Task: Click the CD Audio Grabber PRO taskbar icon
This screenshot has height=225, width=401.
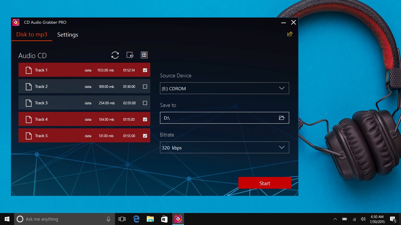Action: (178, 219)
